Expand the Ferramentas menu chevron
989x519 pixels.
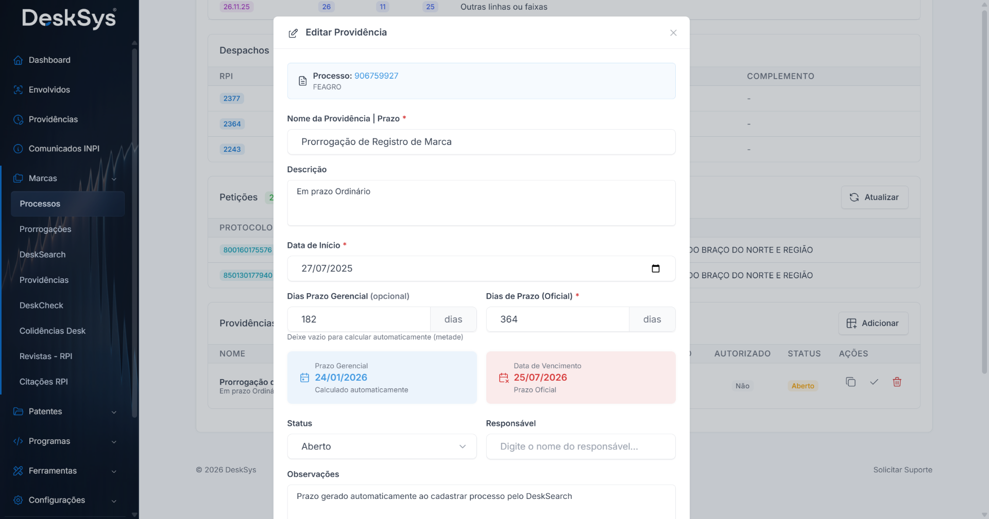[x=114, y=471]
